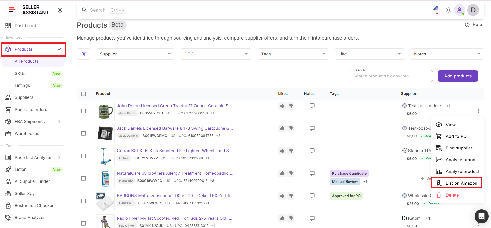Open notes for John Deere product
The width and height of the screenshot is (491, 228).
[312, 106]
